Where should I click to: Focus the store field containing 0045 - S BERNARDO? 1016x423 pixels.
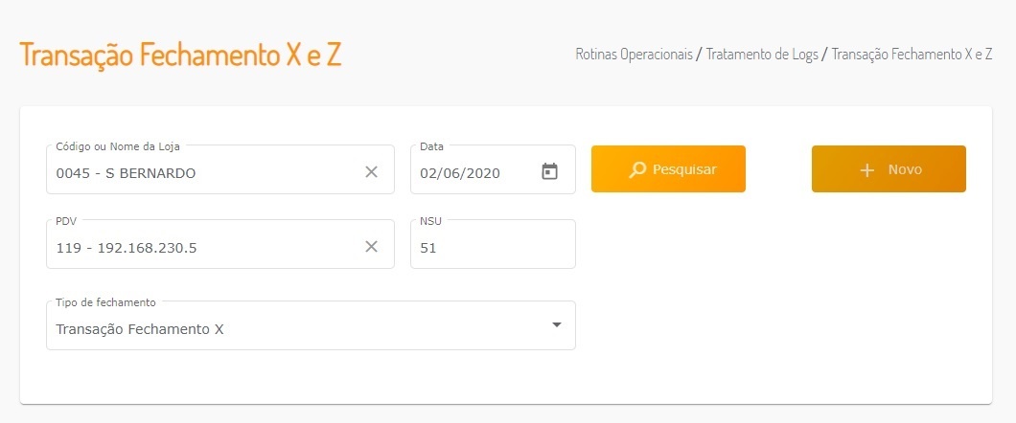coord(201,173)
